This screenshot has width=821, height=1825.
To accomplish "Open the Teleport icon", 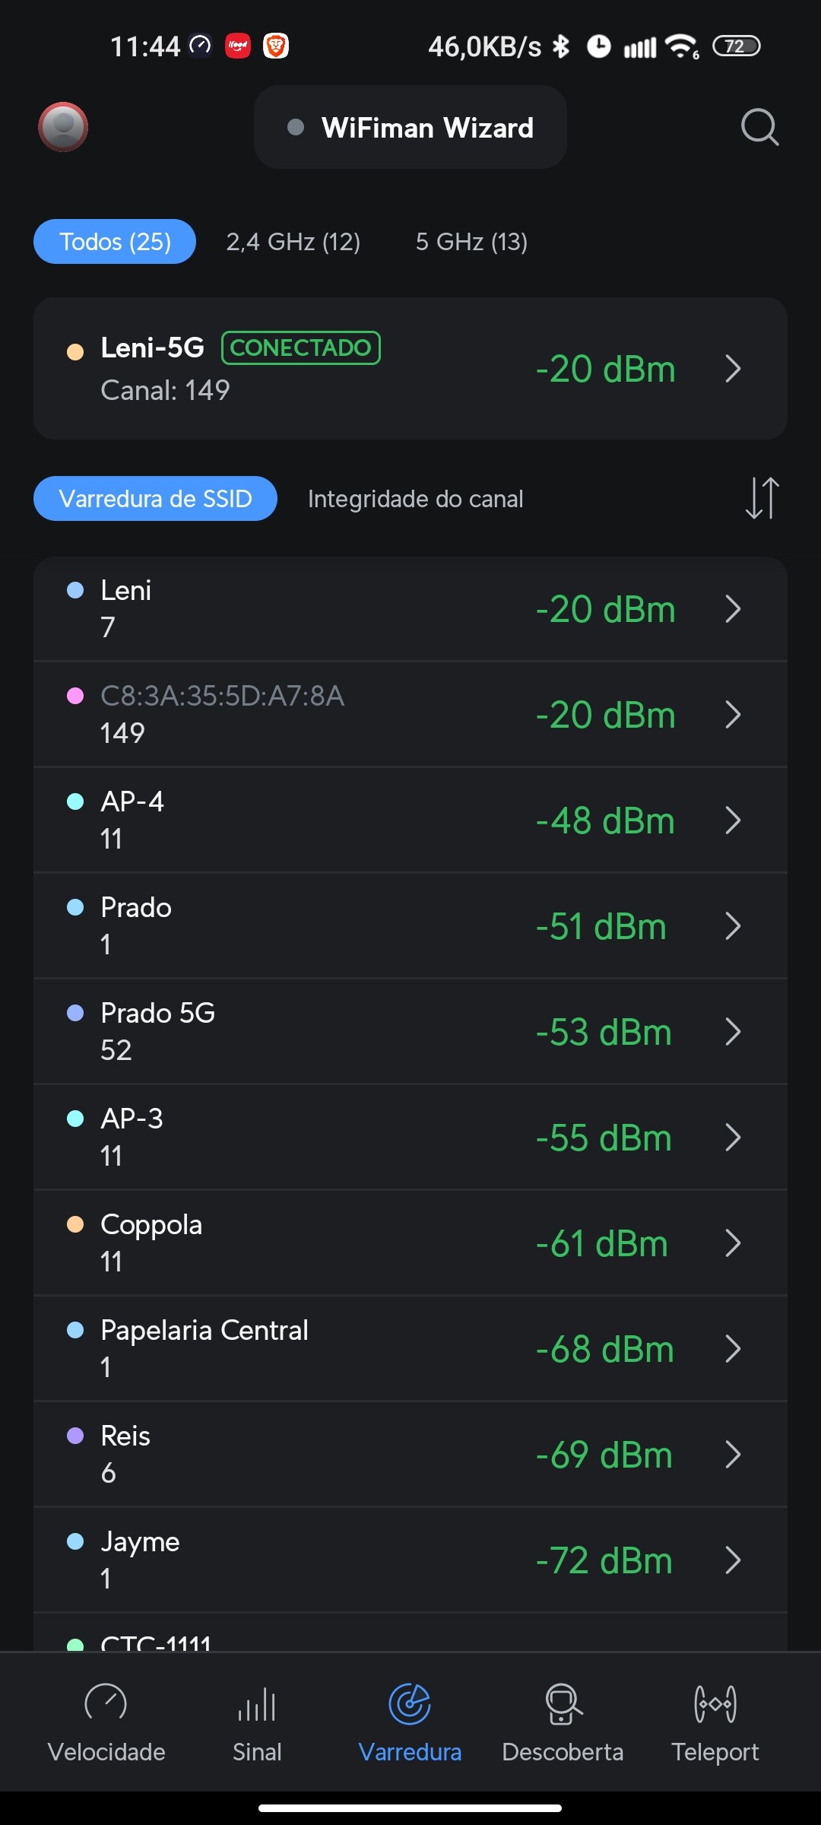I will pos(715,1703).
